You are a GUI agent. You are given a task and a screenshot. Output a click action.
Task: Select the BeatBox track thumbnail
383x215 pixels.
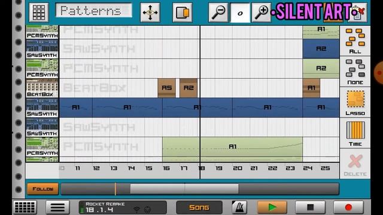(x=42, y=88)
